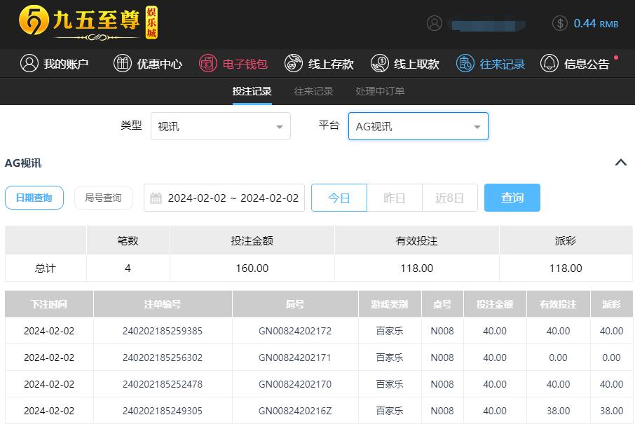
Task: Click 桌号 column header
Action: pos(442,304)
